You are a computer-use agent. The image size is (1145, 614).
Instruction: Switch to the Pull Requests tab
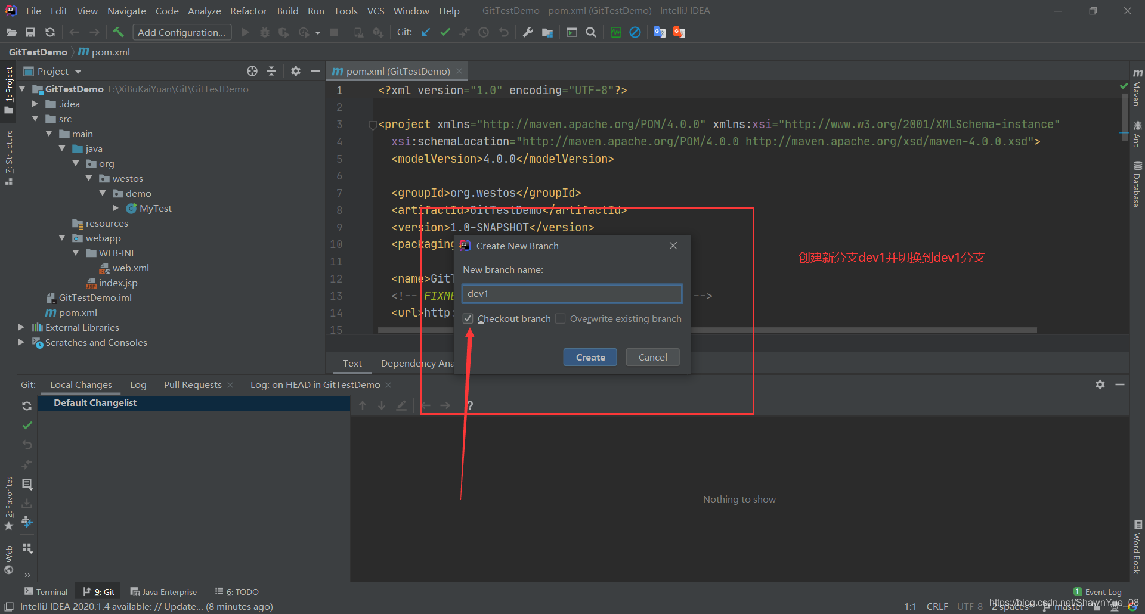[193, 384]
